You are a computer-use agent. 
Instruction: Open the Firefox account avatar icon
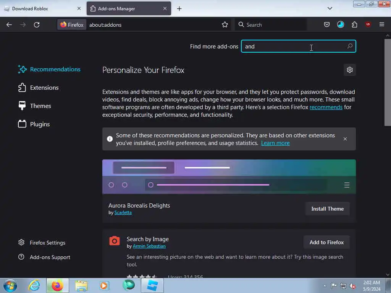click(340, 24)
